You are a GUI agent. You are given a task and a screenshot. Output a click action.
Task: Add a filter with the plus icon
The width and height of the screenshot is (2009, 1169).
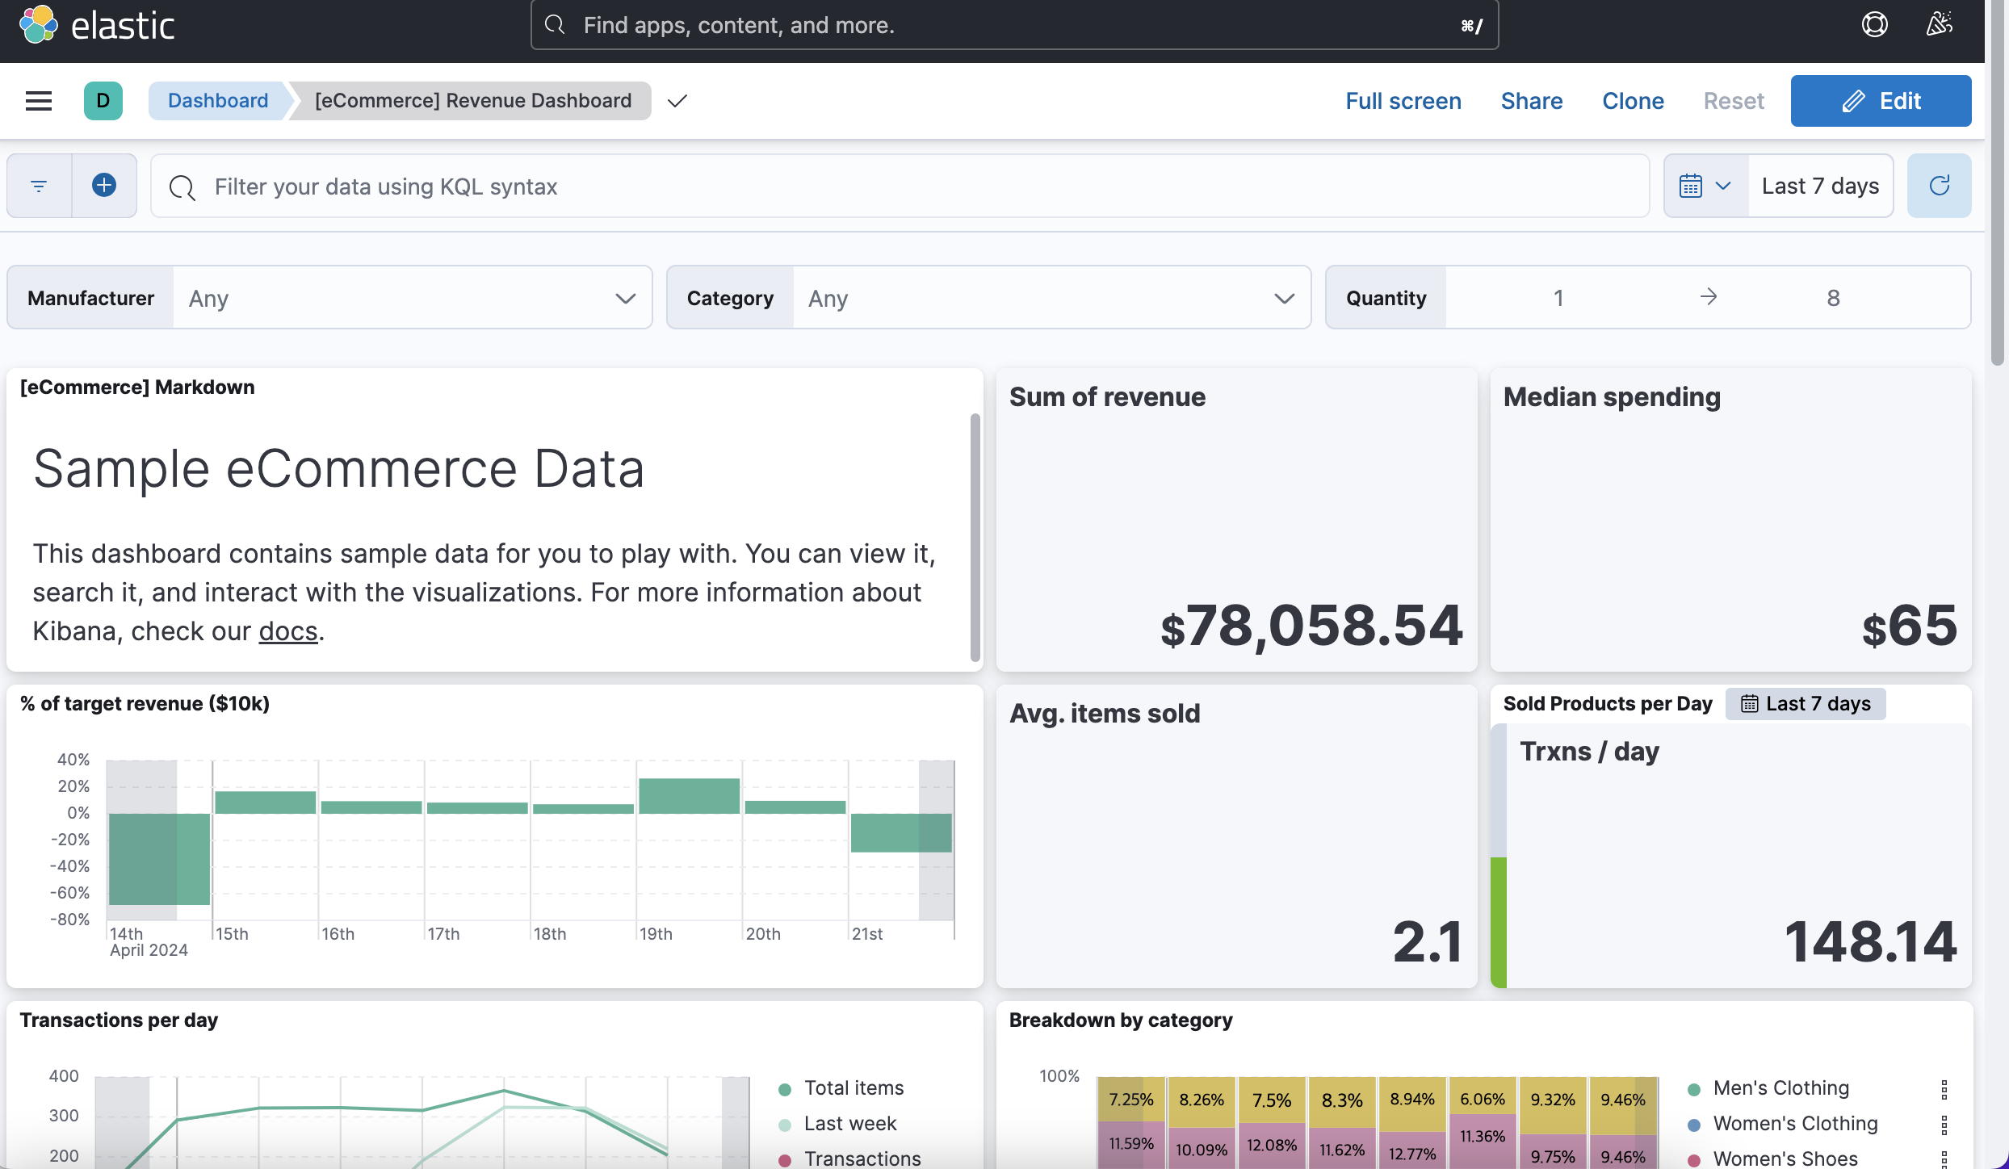[x=104, y=186]
